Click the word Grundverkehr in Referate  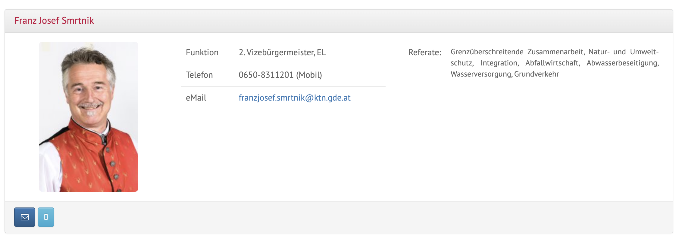coord(537,74)
